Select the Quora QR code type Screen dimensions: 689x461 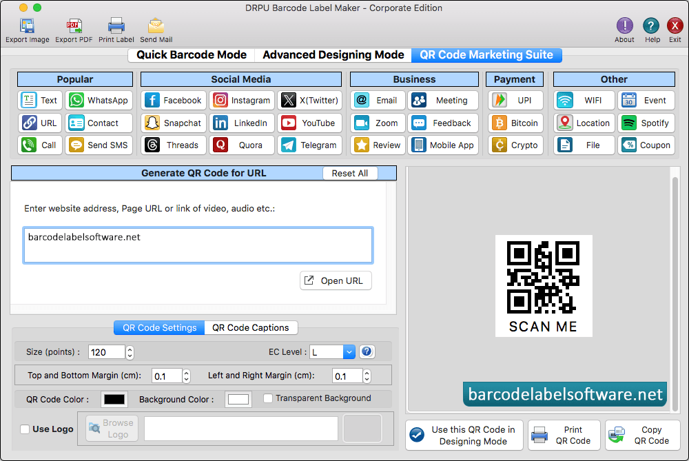242,145
